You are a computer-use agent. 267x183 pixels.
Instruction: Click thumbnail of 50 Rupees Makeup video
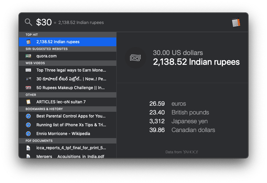[29, 87]
